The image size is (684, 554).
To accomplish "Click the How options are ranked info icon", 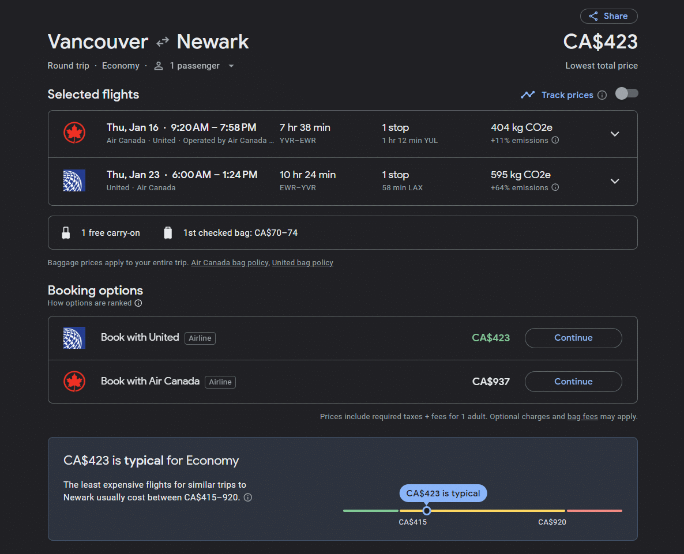I will tap(138, 303).
